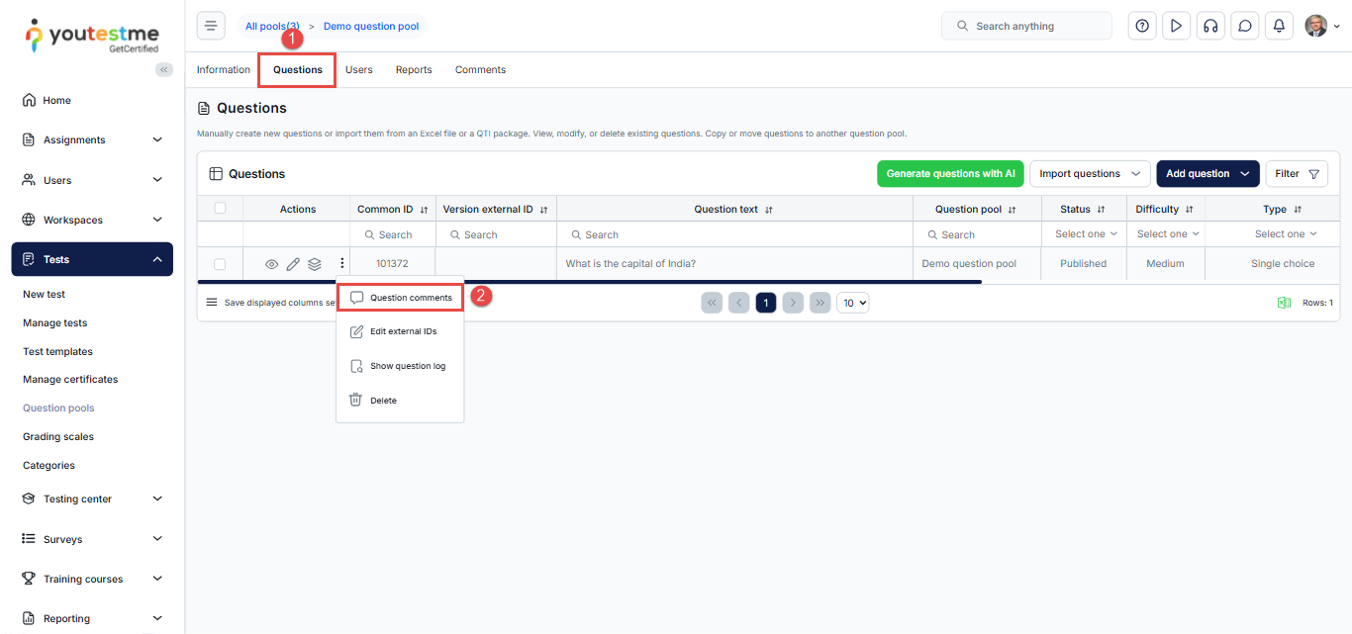Tick the checkbox for question row 101372
Image resolution: width=1352 pixels, height=634 pixels.
[221, 264]
